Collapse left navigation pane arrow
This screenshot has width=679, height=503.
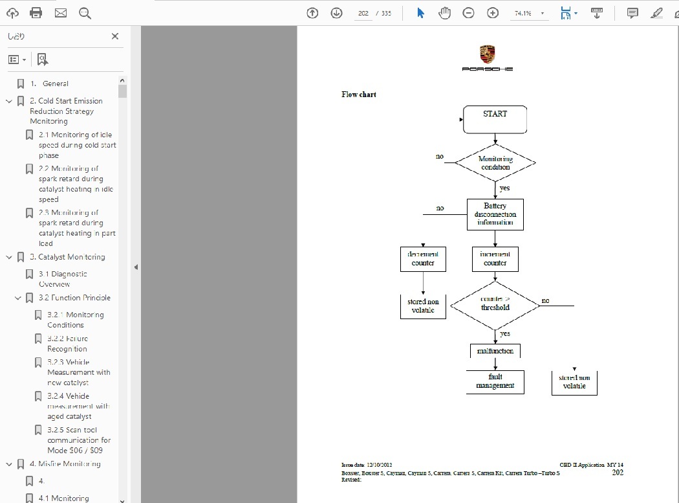point(136,267)
